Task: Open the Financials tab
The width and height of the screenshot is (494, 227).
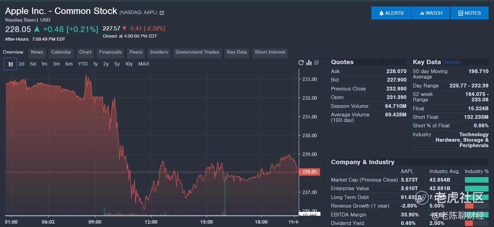Action: pos(110,52)
